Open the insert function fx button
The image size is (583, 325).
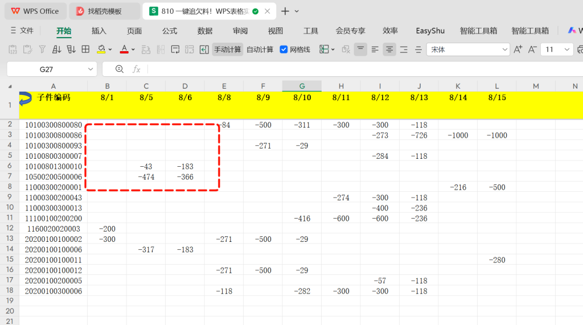coord(137,69)
